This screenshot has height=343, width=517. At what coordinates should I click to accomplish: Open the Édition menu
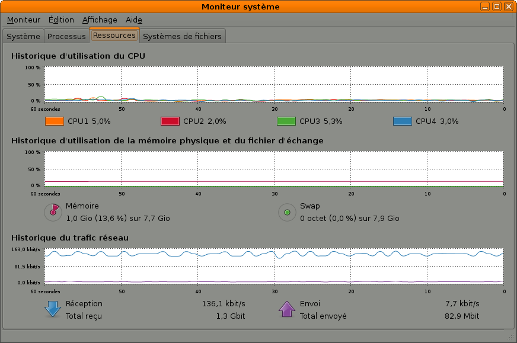point(61,20)
